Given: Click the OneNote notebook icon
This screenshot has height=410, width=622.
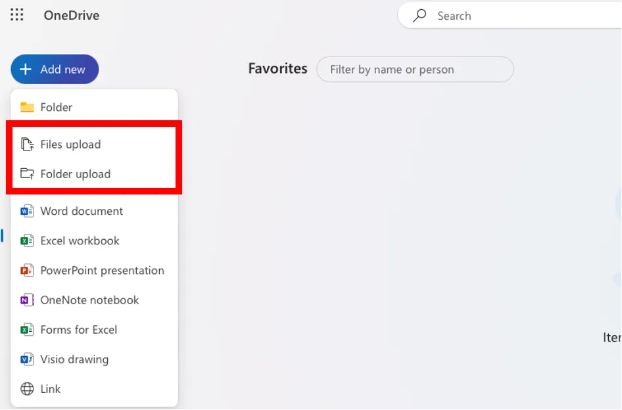Looking at the screenshot, I should click(27, 300).
